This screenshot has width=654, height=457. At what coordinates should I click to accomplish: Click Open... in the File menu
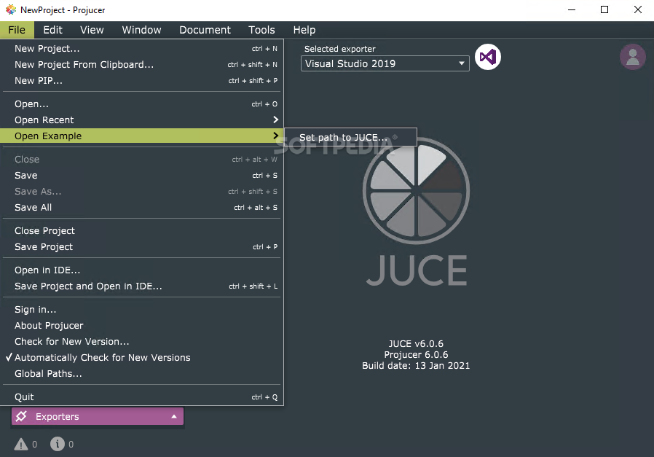142,104
